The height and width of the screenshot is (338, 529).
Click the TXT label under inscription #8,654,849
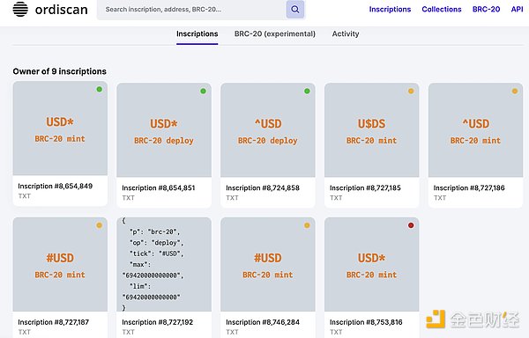point(25,196)
